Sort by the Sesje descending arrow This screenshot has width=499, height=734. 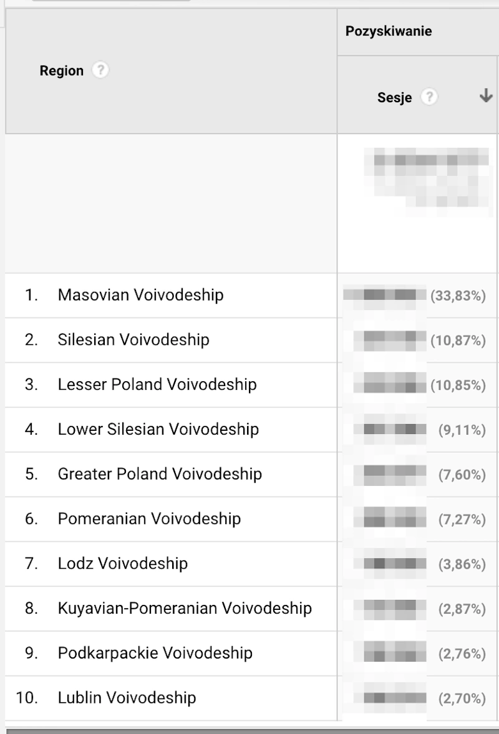486,96
